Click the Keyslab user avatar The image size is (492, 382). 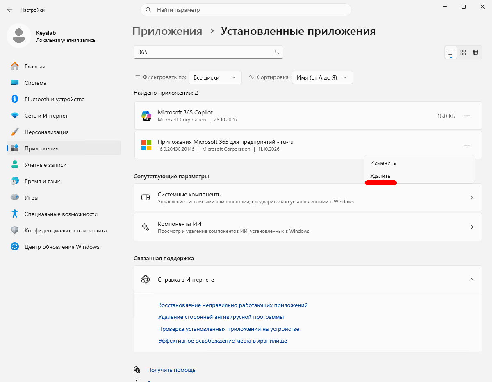point(18,36)
